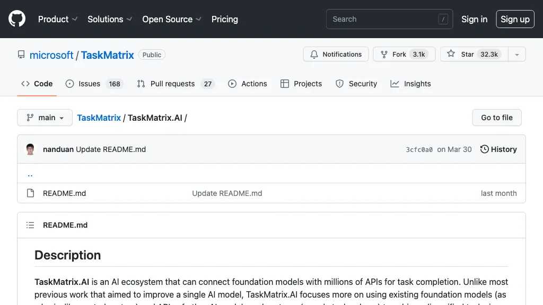The height and width of the screenshot is (305, 543).
Task: Open the Projects section
Action: [301, 84]
